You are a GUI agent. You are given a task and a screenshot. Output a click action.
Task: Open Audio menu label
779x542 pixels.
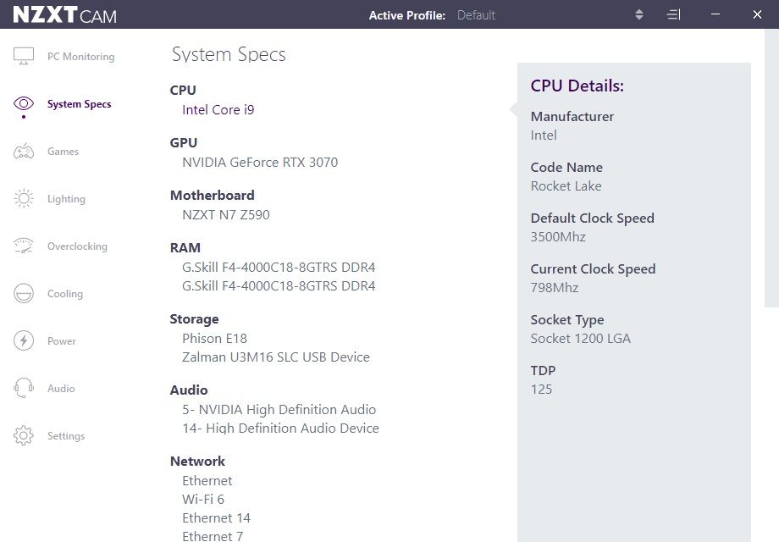tap(61, 389)
